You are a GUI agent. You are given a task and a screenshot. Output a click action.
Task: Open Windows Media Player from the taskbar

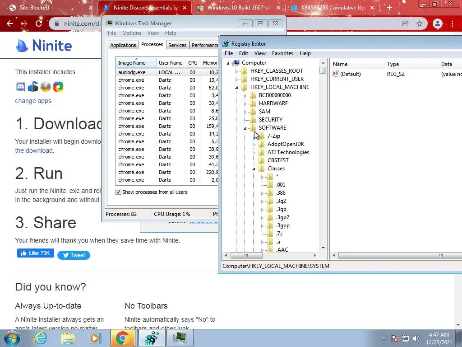95,338
